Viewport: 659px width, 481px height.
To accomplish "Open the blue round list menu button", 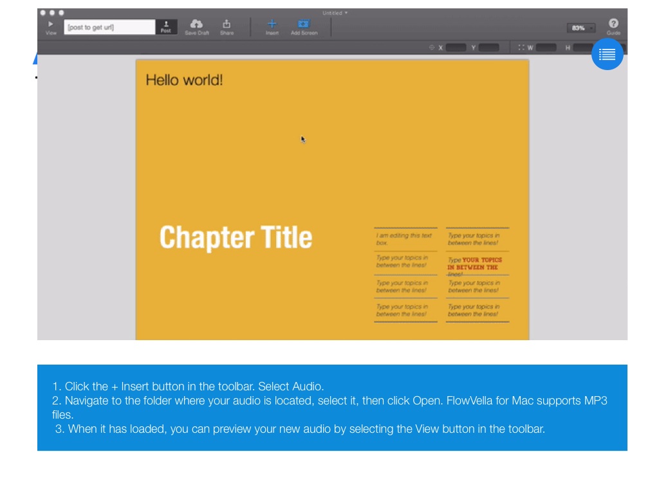I will [607, 55].
